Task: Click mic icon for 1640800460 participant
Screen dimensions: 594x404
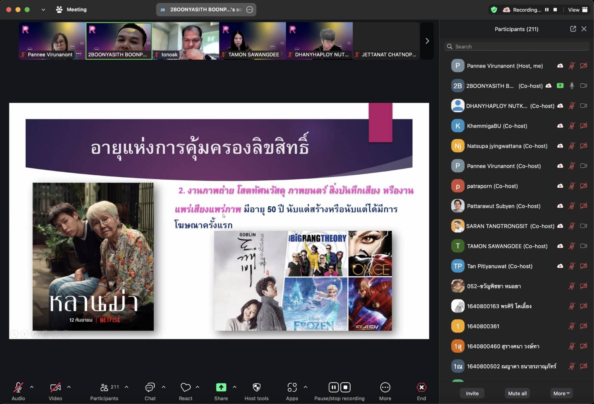Action: tap(572, 346)
